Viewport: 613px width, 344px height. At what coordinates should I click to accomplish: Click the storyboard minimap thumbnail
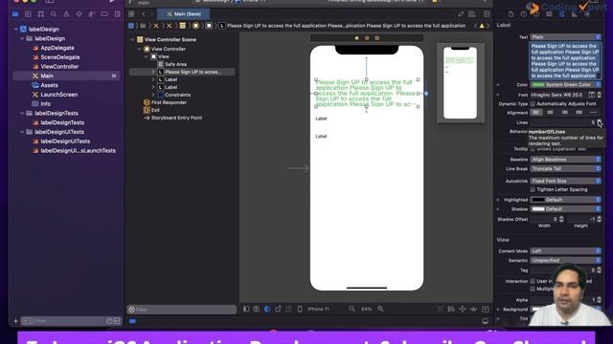pos(460,82)
